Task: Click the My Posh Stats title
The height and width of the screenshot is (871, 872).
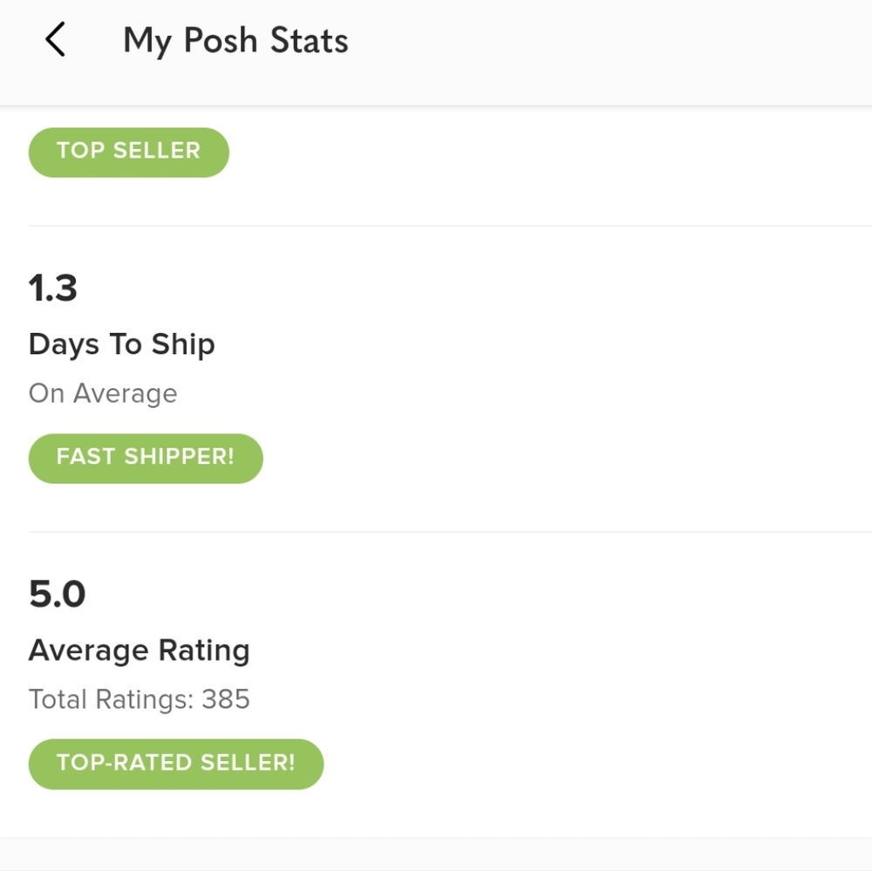Action: click(x=235, y=41)
